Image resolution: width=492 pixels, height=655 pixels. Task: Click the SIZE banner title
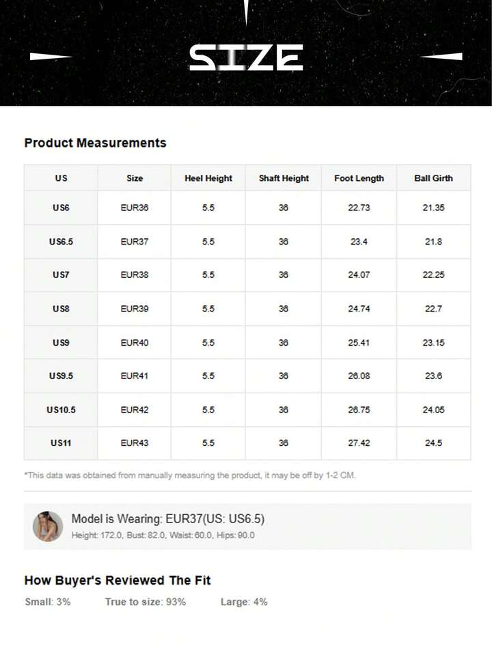pyautogui.click(x=246, y=58)
